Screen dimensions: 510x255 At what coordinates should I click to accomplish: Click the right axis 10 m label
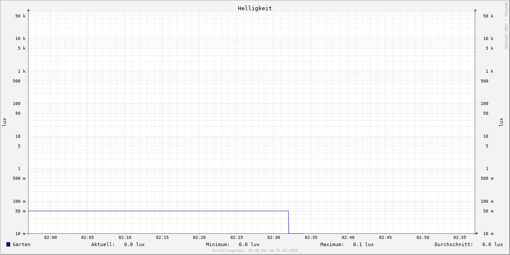488,234
